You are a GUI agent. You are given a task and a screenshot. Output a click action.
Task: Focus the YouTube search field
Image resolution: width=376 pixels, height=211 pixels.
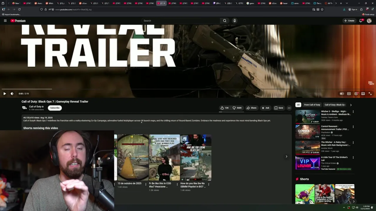click(x=181, y=21)
